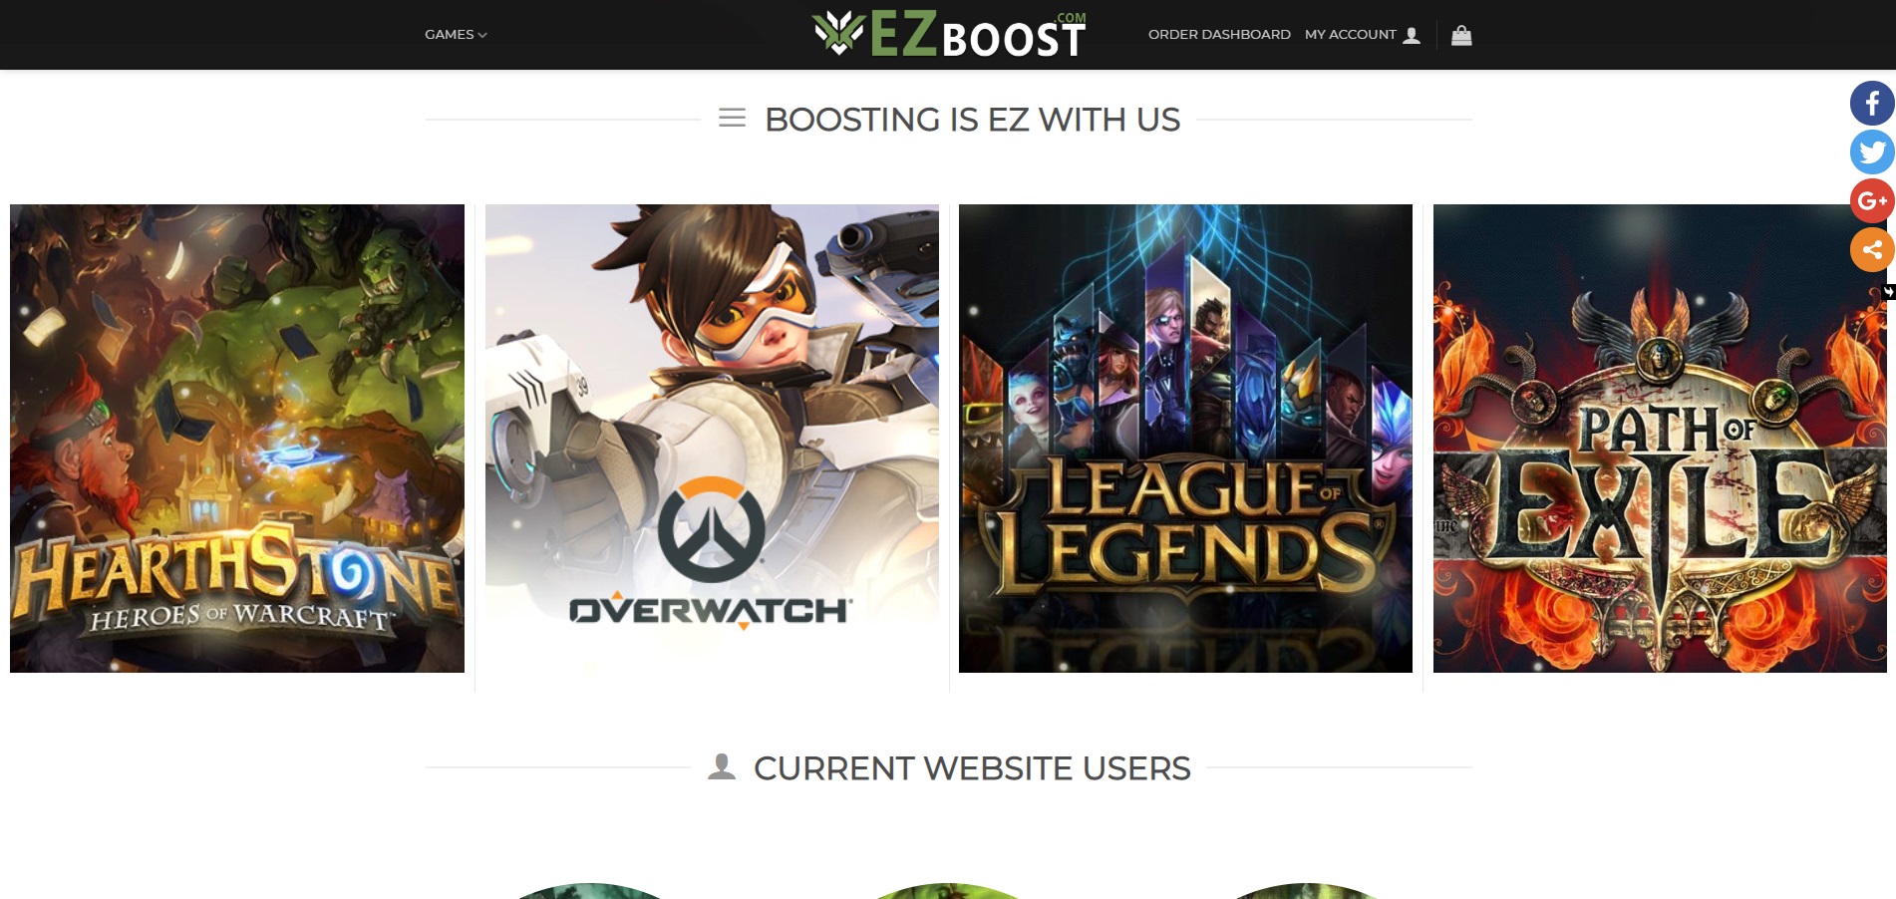
Task: Click the EZBoost.com logo
Action: click(949, 34)
